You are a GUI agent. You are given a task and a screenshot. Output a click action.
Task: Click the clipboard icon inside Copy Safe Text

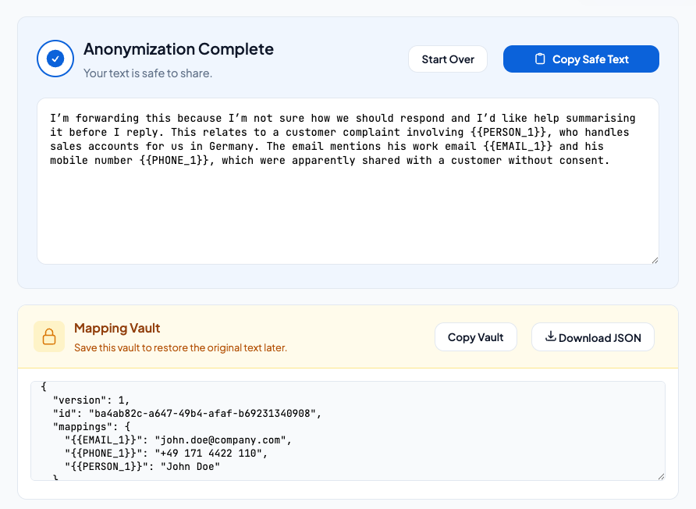pos(539,59)
